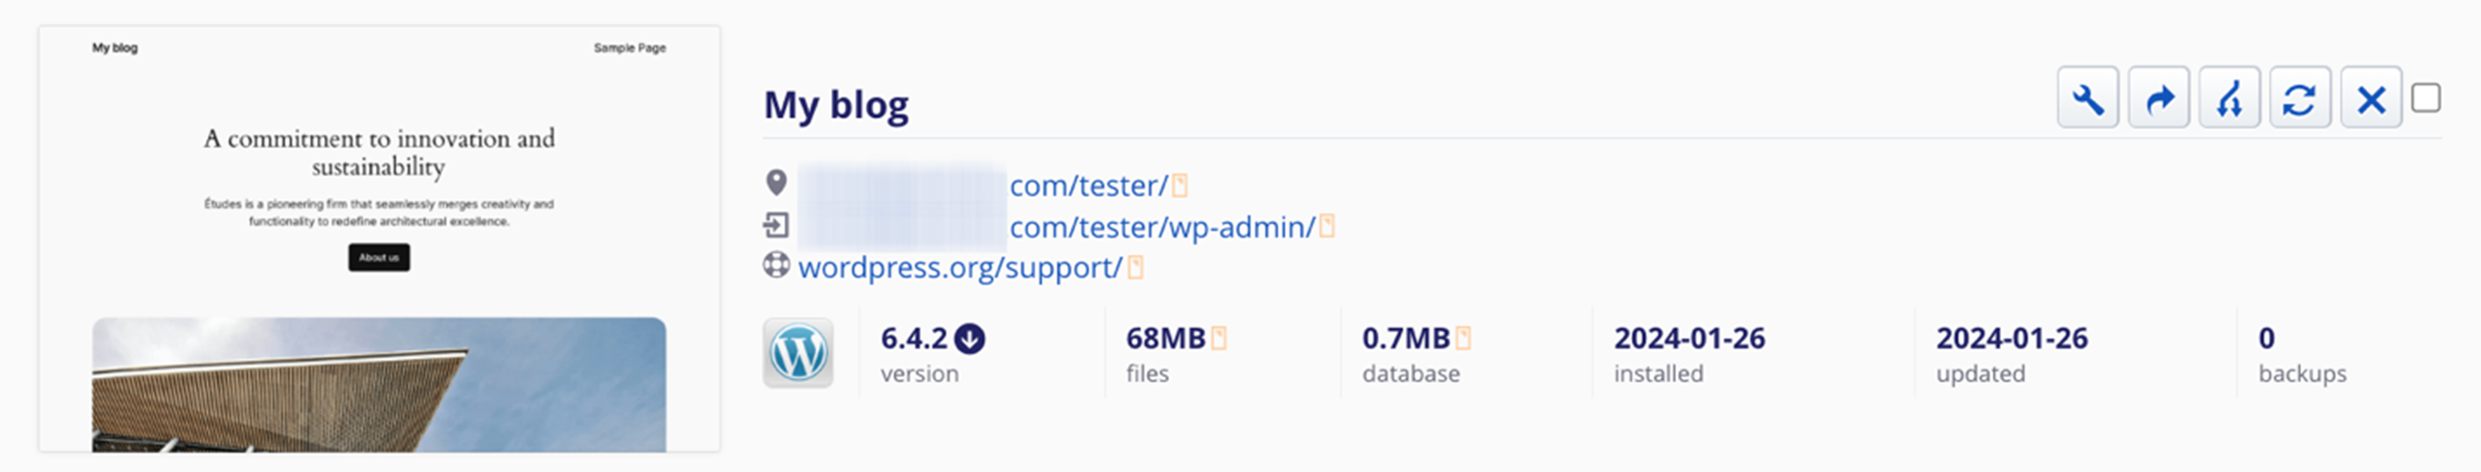Click the wrench icon to edit install details
Screen dimensions: 2481x472
(2087, 98)
